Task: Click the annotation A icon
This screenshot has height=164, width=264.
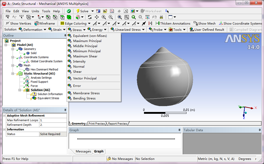Action: [x=126, y=11]
